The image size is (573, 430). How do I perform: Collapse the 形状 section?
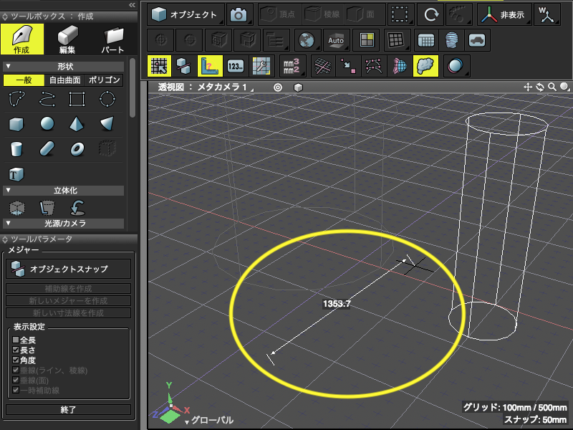(8, 66)
